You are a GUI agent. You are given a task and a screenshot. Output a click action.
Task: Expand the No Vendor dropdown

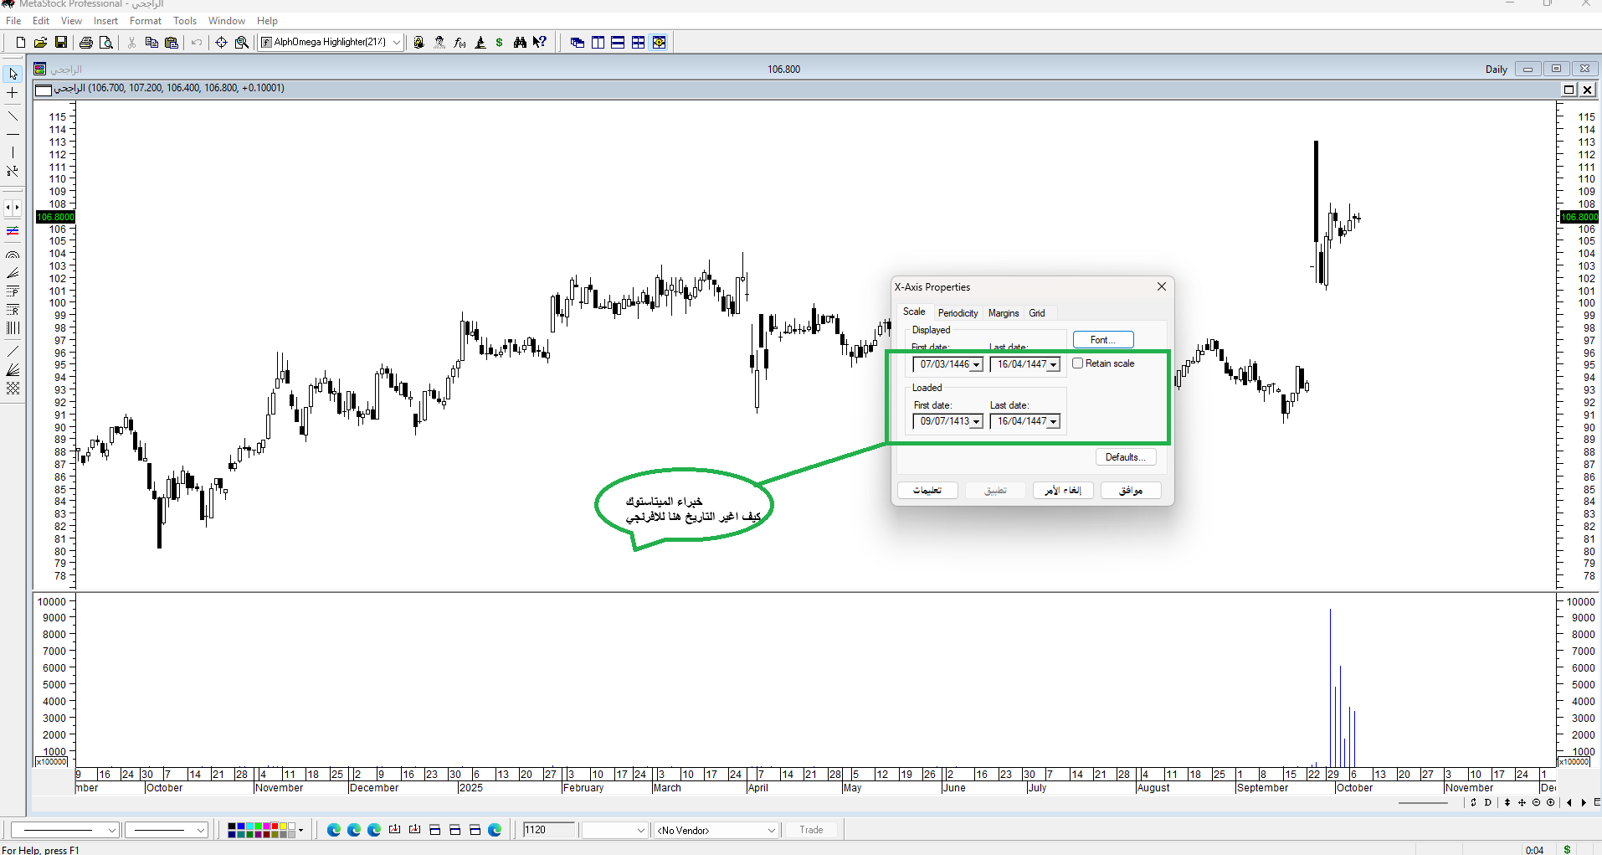point(771,831)
